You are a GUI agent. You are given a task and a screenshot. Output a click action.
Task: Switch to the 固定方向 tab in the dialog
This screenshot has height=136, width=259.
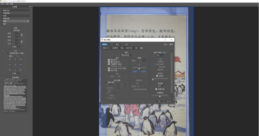pos(106,48)
